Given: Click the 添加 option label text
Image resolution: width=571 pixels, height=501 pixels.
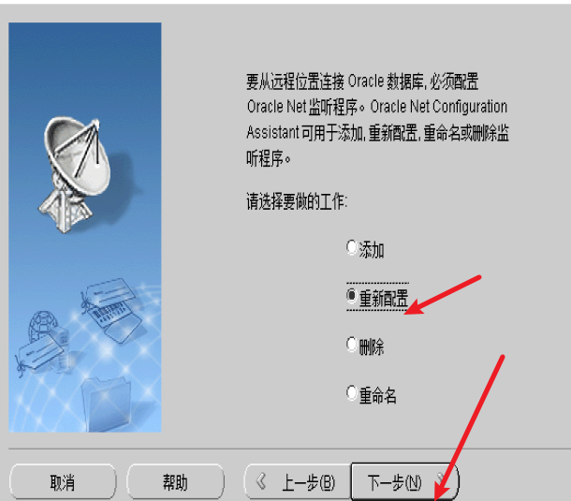Looking at the screenshot, I should 372,250.
